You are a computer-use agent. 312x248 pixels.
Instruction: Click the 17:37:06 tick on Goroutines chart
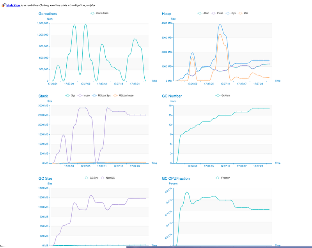coord(85,84)
